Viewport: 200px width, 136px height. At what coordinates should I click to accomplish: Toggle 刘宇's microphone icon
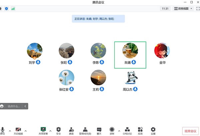coord(38,62)
